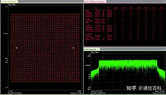Close the OFDM Meas constellation panel
The width and height of the screenshot is (166, 95).
[x=82, y=2]
